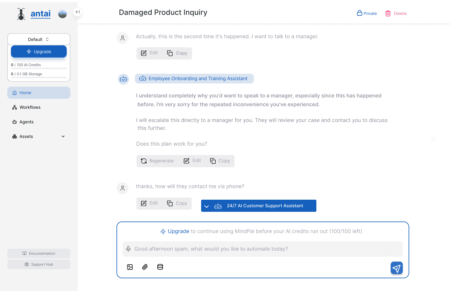465x291 pixels.
Task: Click user avatar next to manager message
Action: (123, 38)
